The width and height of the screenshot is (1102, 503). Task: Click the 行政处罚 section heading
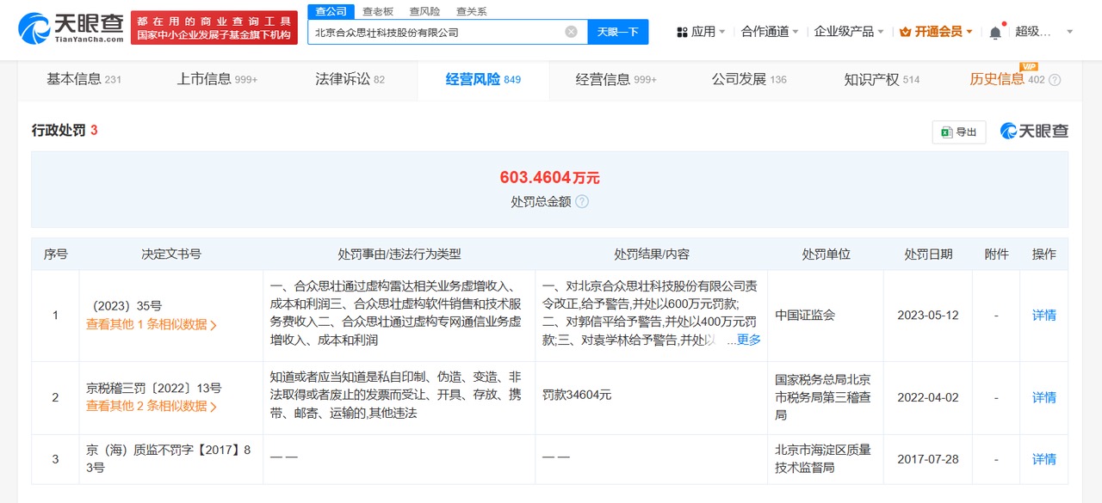[x=59, y=131]
